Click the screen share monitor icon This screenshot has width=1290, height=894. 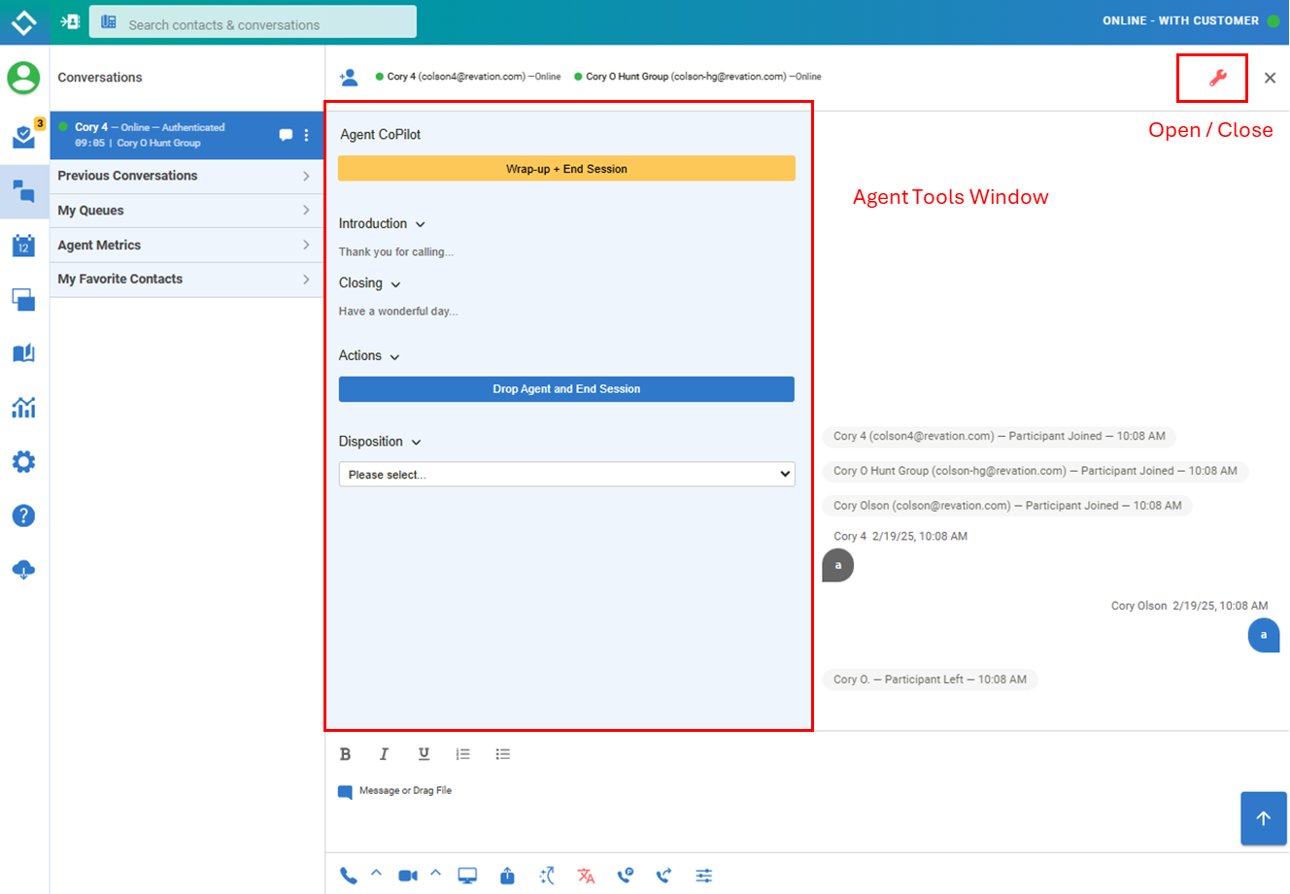pos(467,876)
